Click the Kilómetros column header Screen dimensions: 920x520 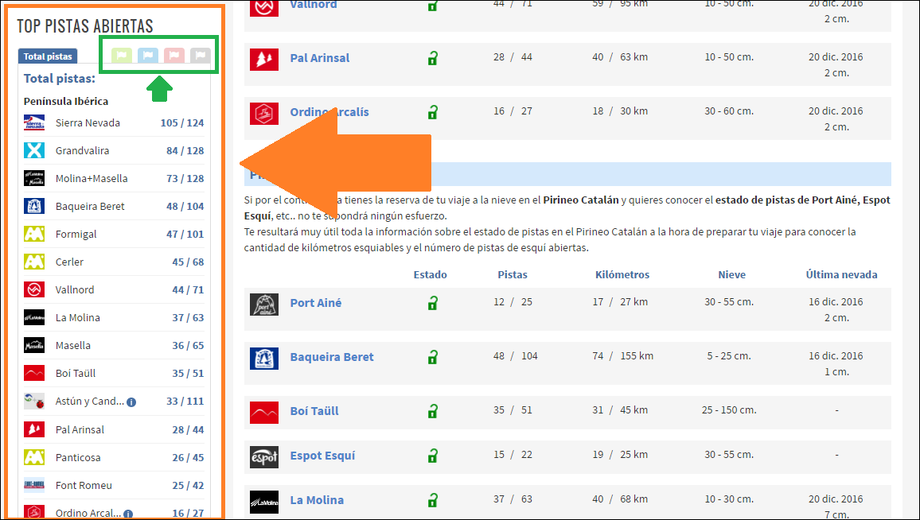(x=622, y=274)
